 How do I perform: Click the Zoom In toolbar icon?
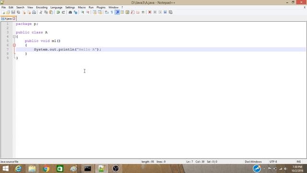point(83,12)
